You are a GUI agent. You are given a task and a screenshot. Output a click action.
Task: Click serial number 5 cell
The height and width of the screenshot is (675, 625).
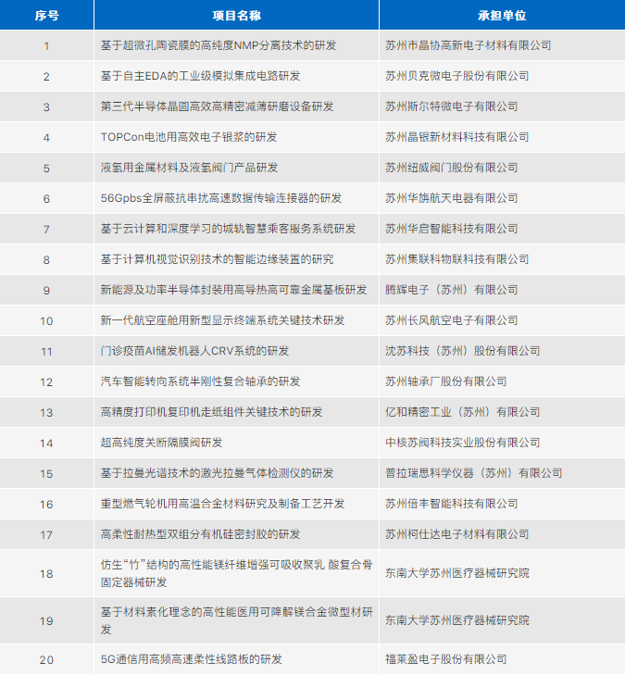[x=46, y=168]
